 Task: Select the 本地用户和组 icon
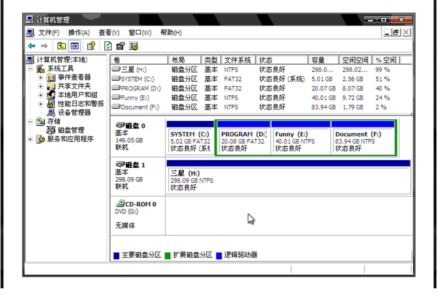(x=51, y=95)
